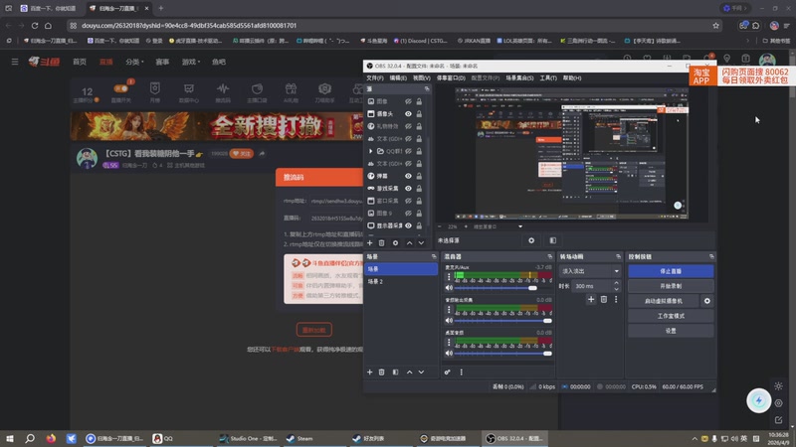This screenshot has height=447, width=796.
Task: Open the 场景集合(S) menu in OBS
Action: [519, 77]
